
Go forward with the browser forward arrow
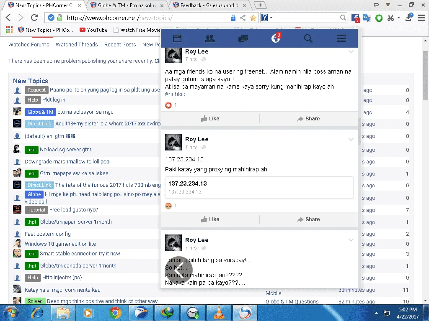[x=21, y=18]
